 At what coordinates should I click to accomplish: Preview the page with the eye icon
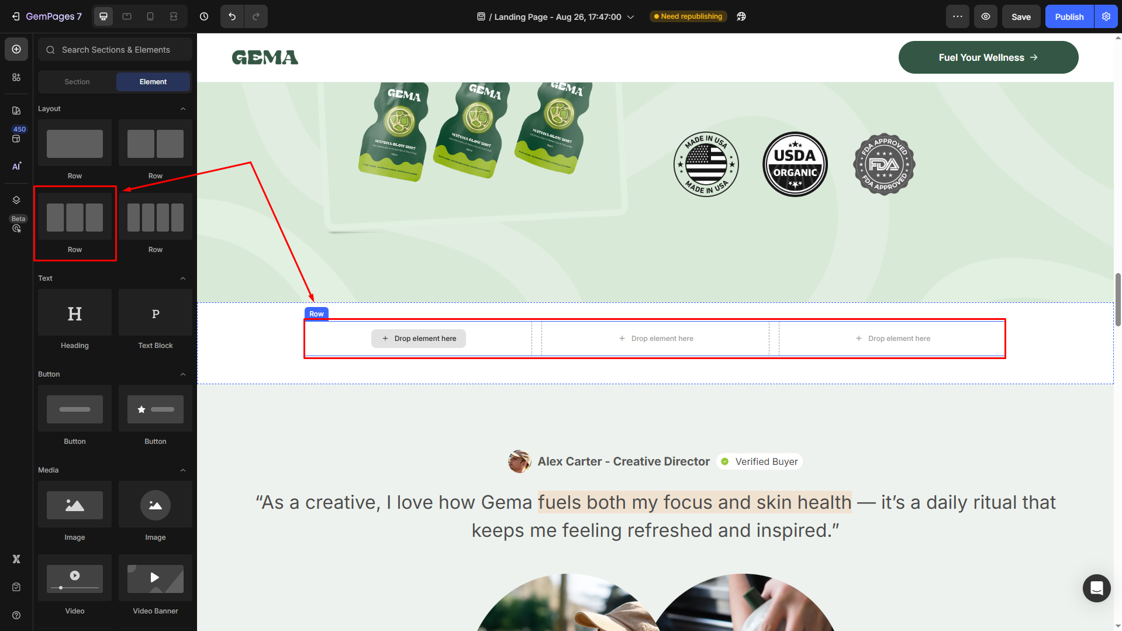[x=986, y=16]
